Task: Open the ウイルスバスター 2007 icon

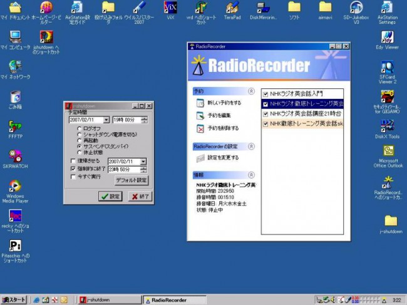Action: 139,8
